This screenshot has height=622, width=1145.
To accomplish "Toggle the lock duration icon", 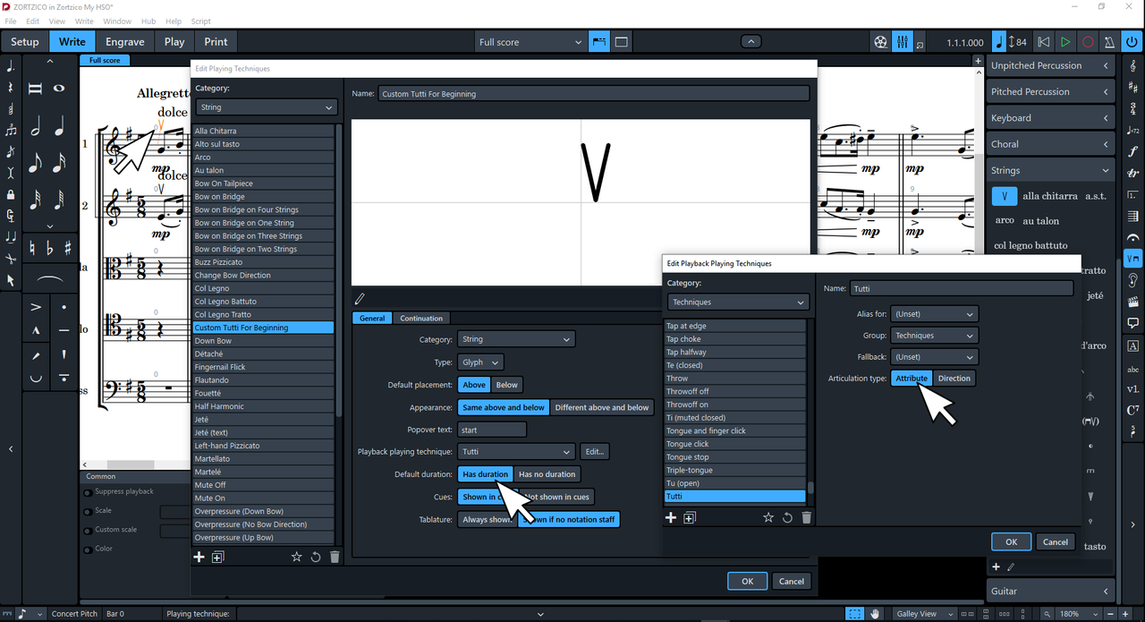I will [10, 194].
